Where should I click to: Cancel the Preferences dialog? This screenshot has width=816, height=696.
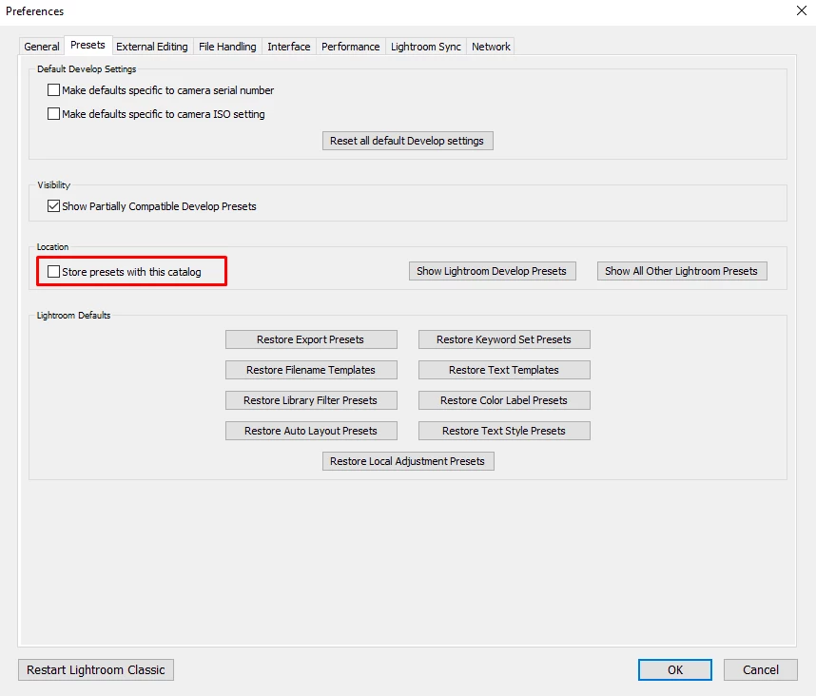point(760,669)
